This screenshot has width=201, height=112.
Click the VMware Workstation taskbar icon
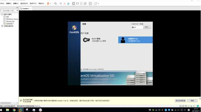click(21, 110)
